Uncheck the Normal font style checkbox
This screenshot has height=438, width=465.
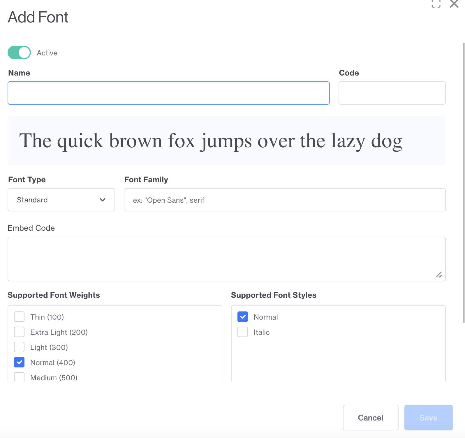pos(243,317)
